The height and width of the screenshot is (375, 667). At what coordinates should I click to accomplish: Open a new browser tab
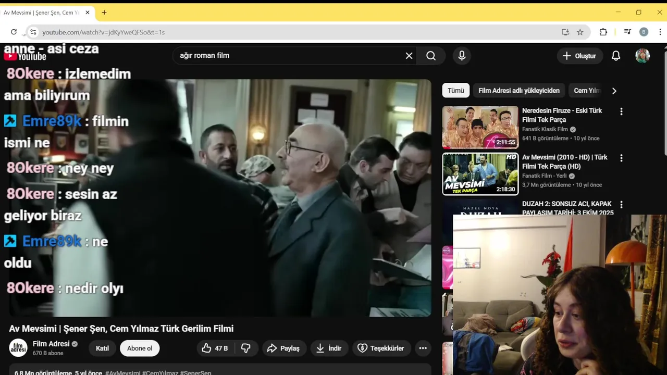104,12
